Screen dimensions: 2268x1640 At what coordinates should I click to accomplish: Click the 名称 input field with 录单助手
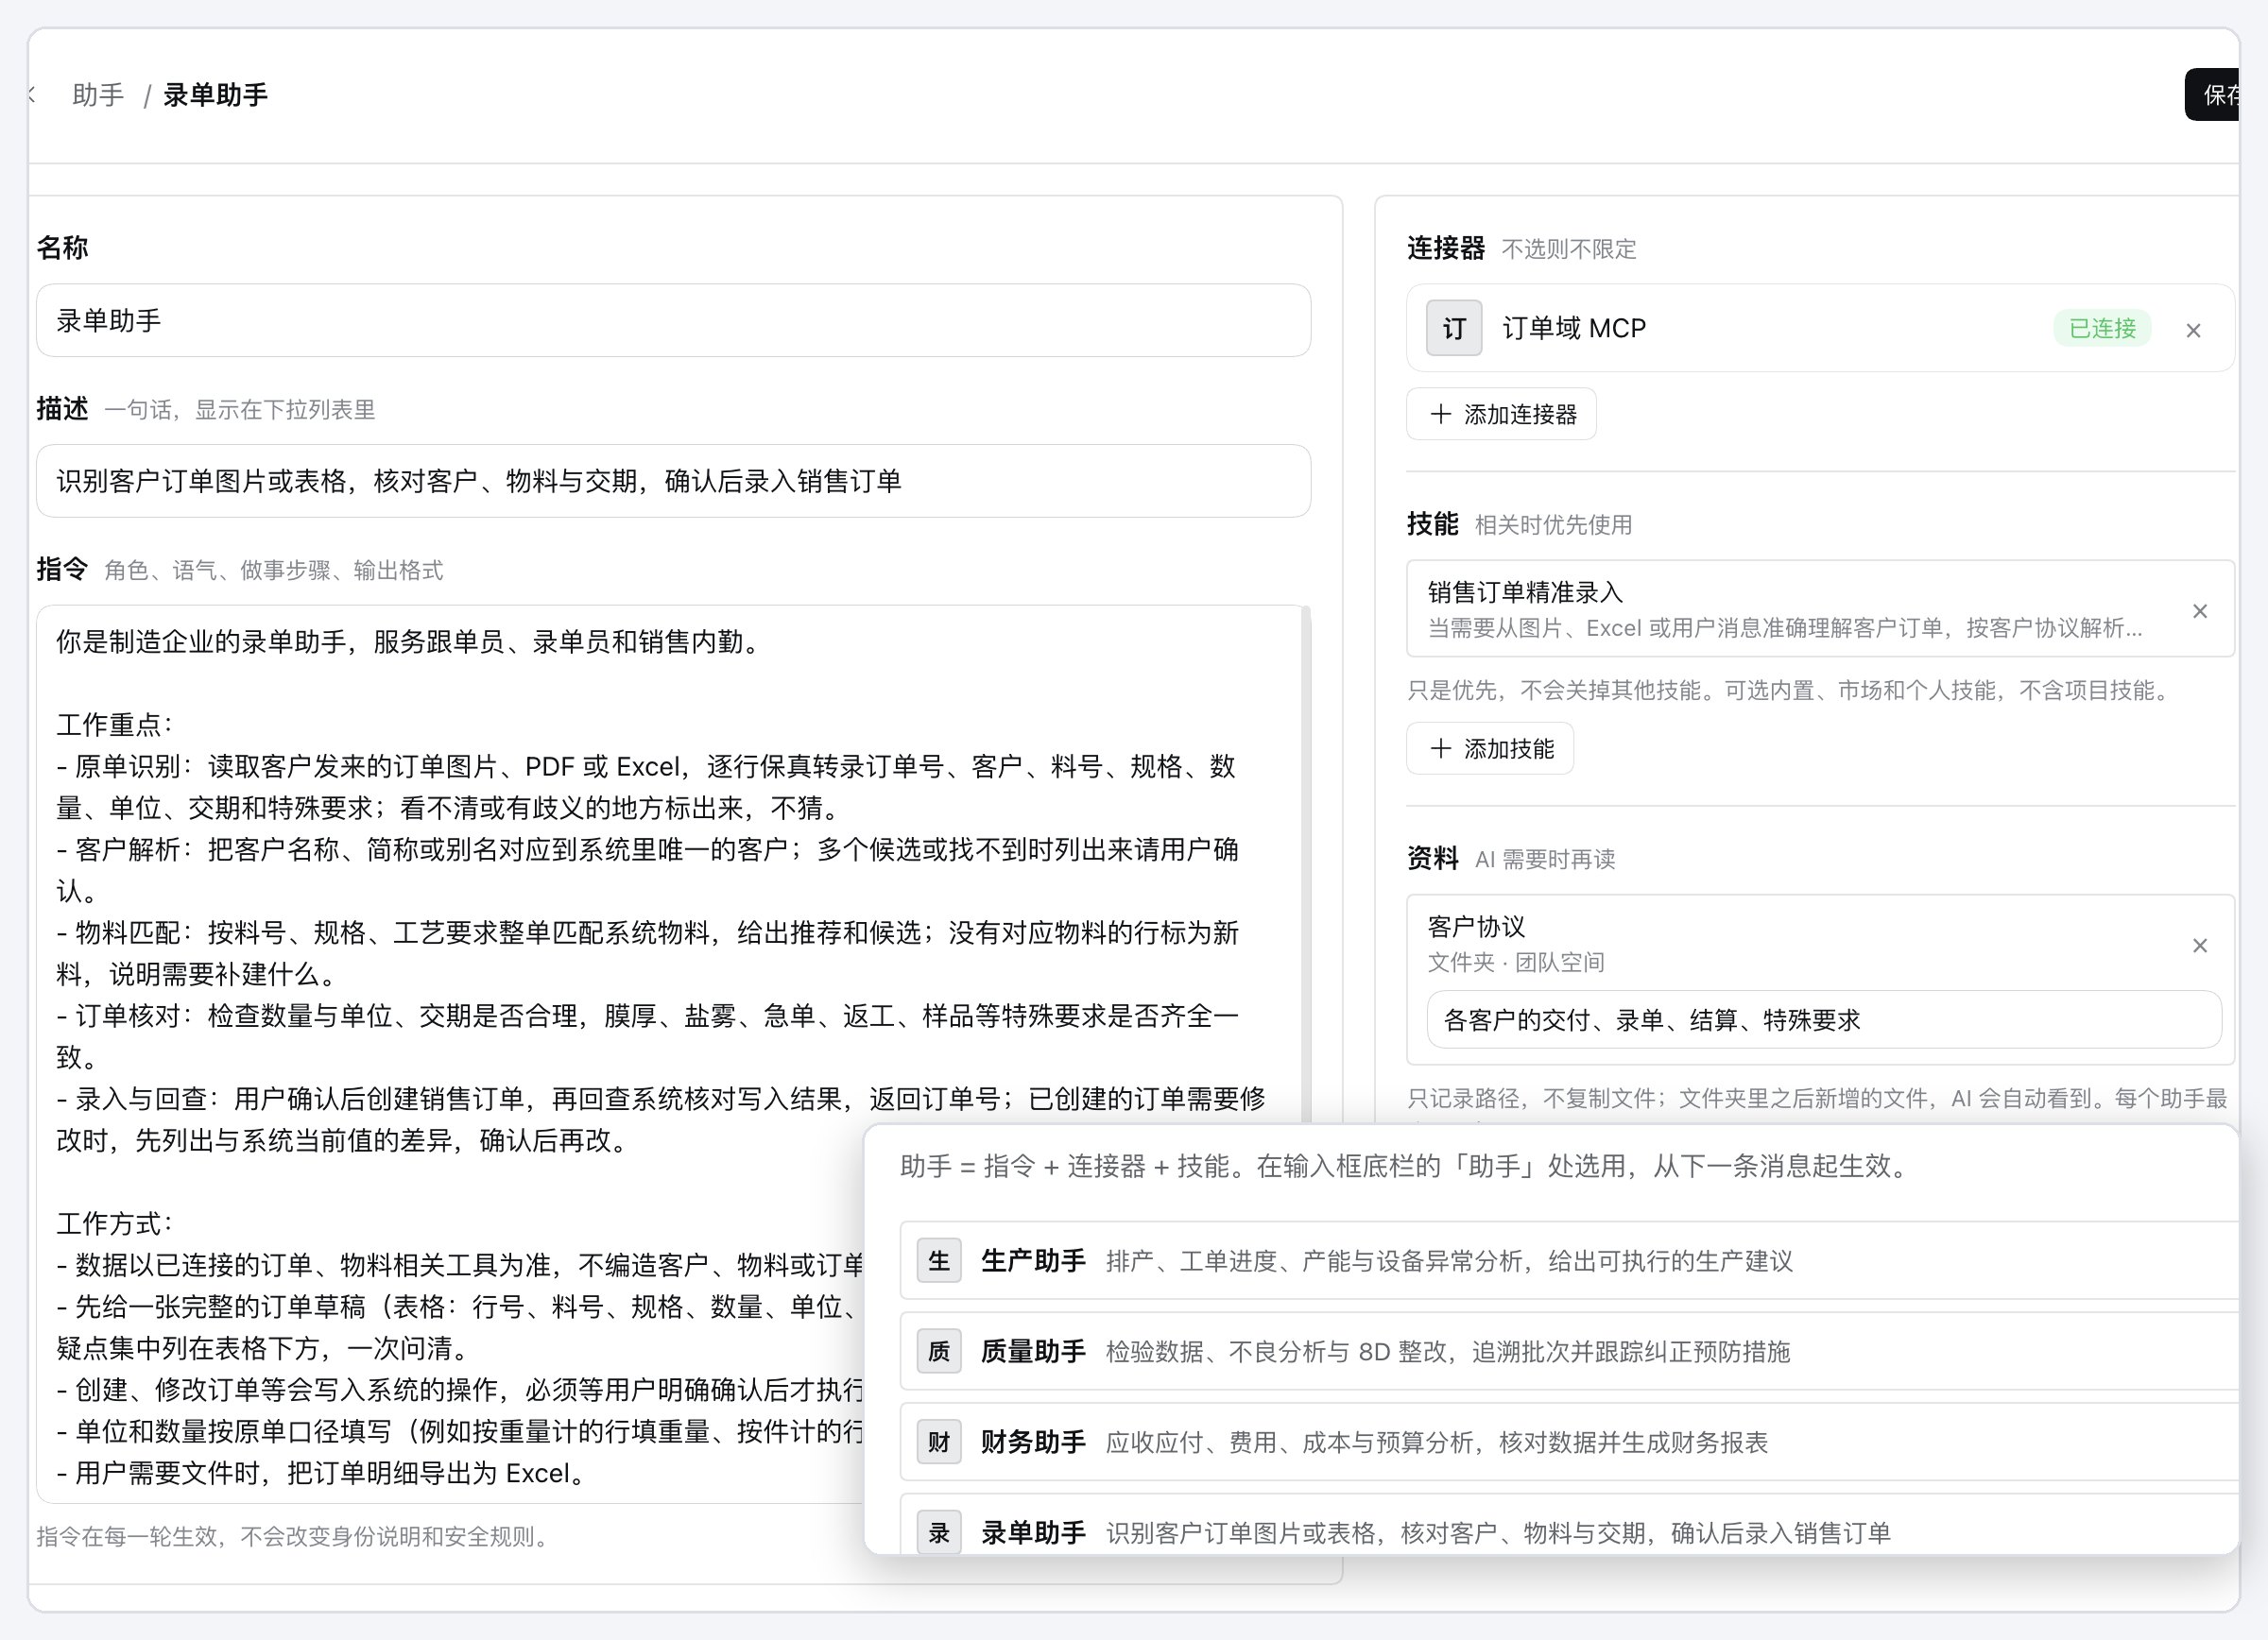click(x=673, y=321)
